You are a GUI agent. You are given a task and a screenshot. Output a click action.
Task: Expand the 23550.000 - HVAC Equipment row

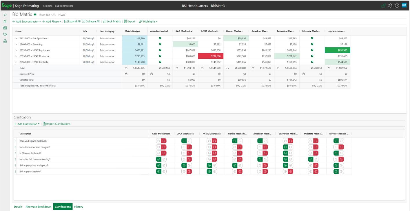pyautogui.click(x=16, y=50)
